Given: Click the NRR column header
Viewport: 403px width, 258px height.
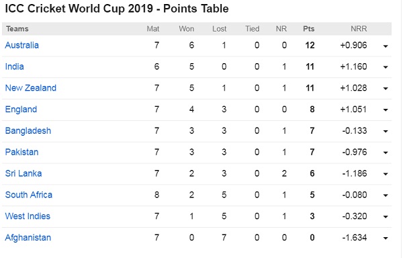Looking at the screenshot, I should click(x=359, y=29).
